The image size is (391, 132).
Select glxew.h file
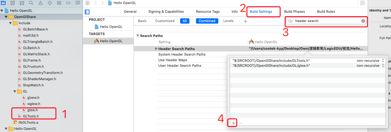[31, 98]
